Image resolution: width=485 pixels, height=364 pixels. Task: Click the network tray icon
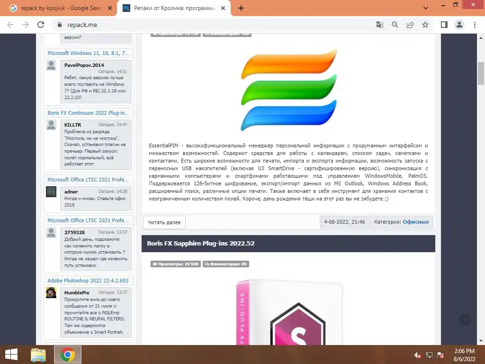(429, 355)
